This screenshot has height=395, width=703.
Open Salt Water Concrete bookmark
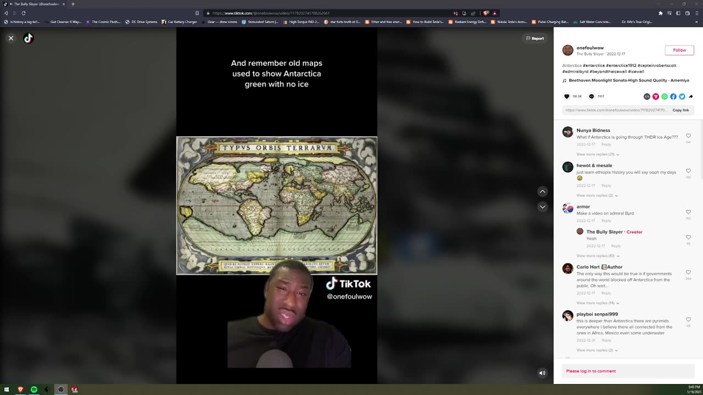pos(592,22)
